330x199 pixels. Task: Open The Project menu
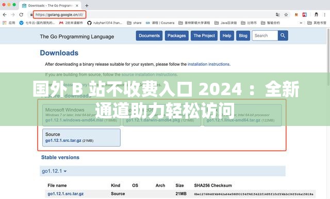[x=204, y=35]
